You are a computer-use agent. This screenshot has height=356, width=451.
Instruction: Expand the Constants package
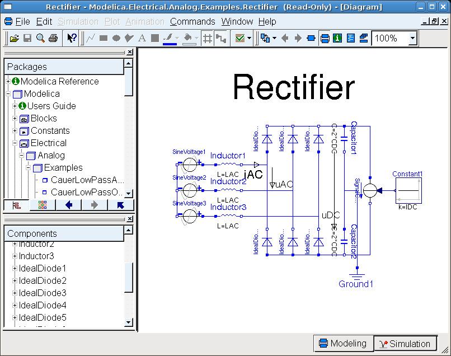15,130
